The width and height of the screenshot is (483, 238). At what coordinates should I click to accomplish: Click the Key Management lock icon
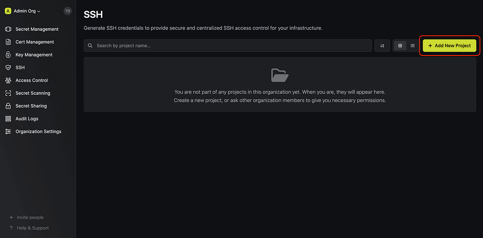(x=8, y=55)
